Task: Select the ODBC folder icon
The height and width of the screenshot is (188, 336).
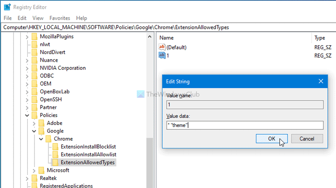Action: tap(35, 76)
